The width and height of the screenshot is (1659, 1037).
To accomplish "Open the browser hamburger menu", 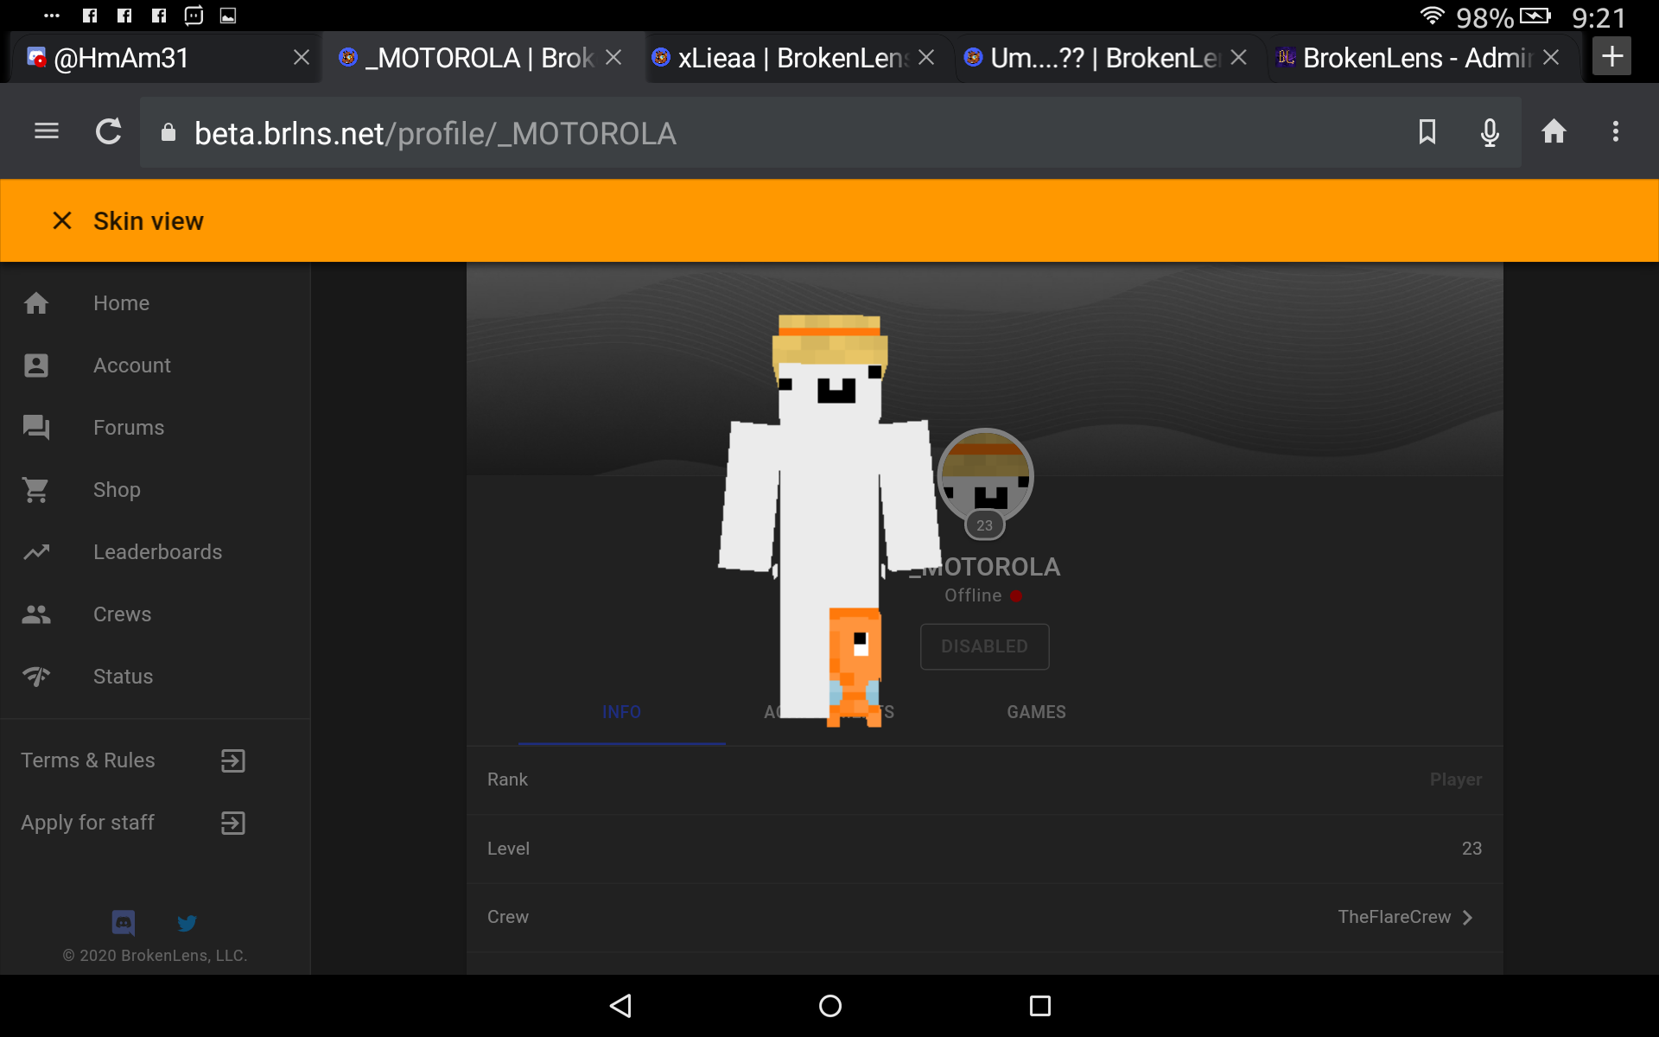I will pyautogui.click(x=47, y=131).
